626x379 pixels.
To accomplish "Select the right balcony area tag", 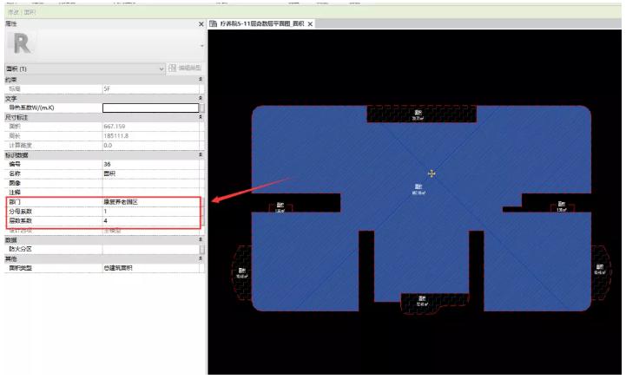I will [600, 269].
